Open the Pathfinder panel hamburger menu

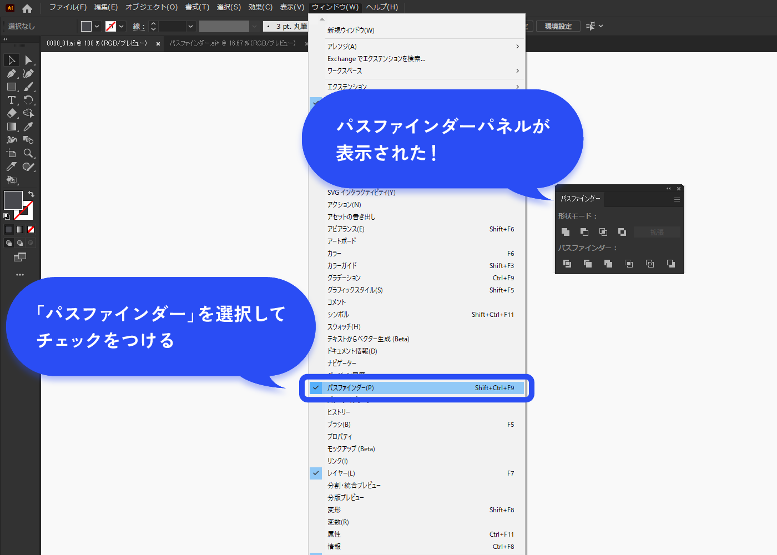pyautogui.click(x=677, y=199)
